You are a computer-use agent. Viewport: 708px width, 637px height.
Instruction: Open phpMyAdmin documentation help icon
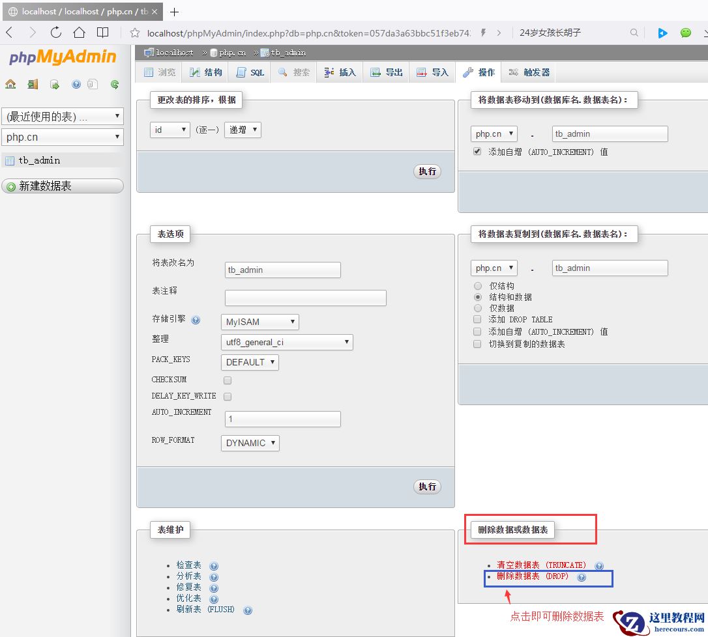pos(76,85)
